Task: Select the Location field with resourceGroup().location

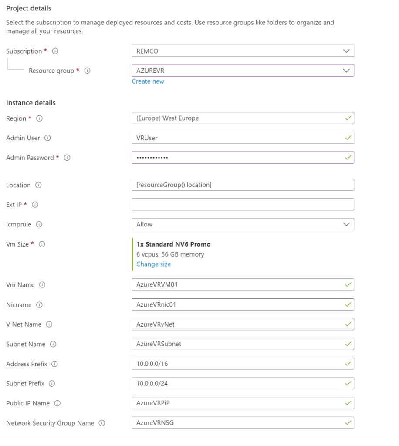Action: point(243,185)
